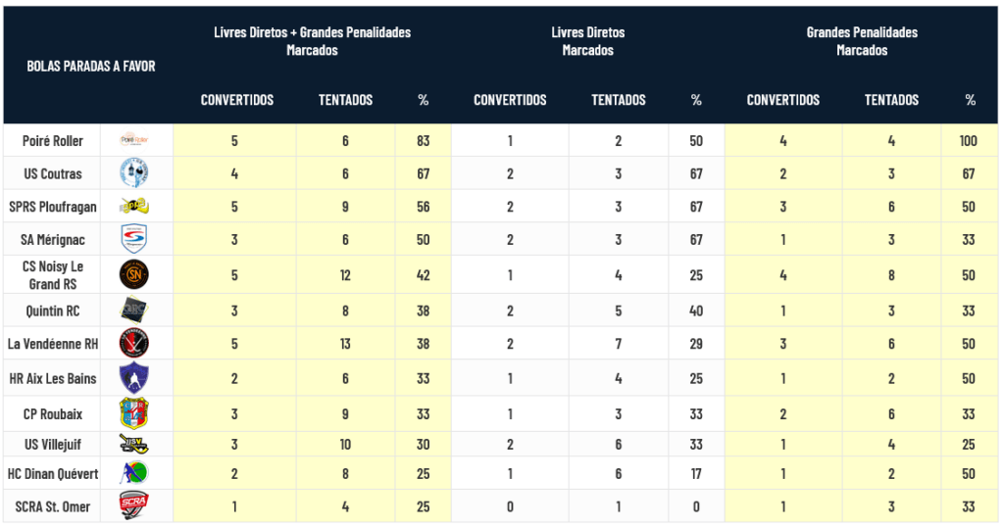Open the CS Noisy Le Grand logo

[134, 274]
